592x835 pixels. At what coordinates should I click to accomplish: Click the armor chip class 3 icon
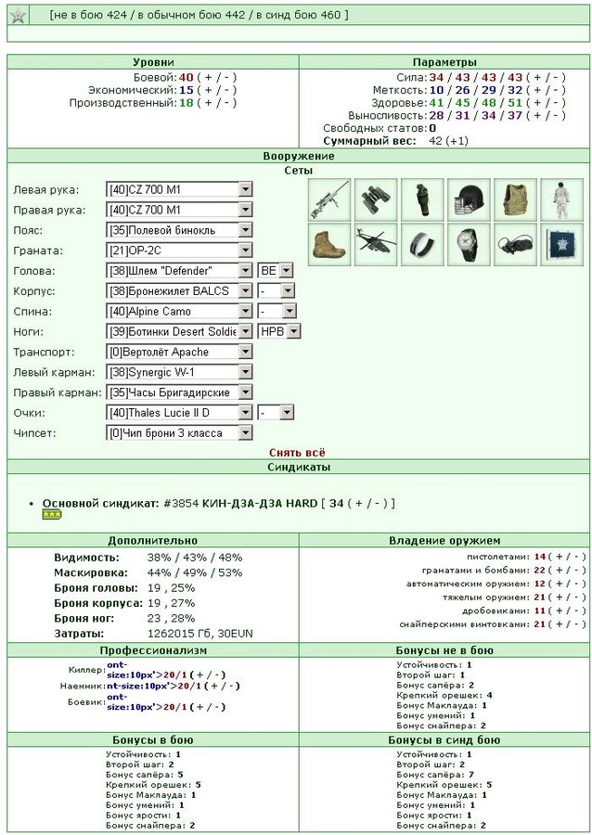click(x=561, y=244)
